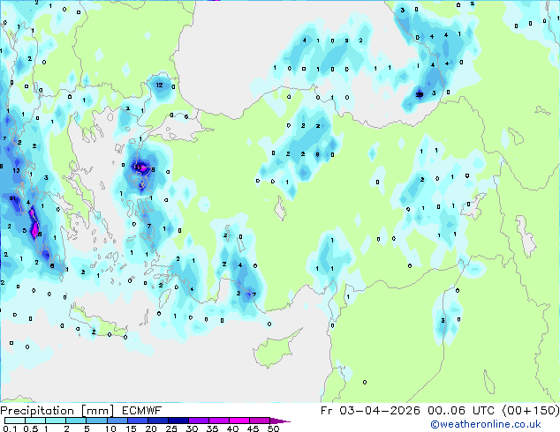Click the legend scale label '20'
The height and width of the screenshot is (432, 560).
151,428
